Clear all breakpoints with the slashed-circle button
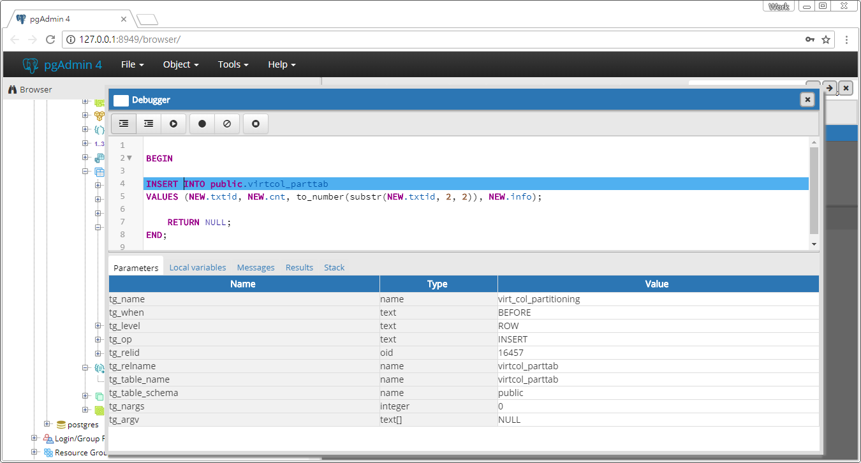 [227, 124]
